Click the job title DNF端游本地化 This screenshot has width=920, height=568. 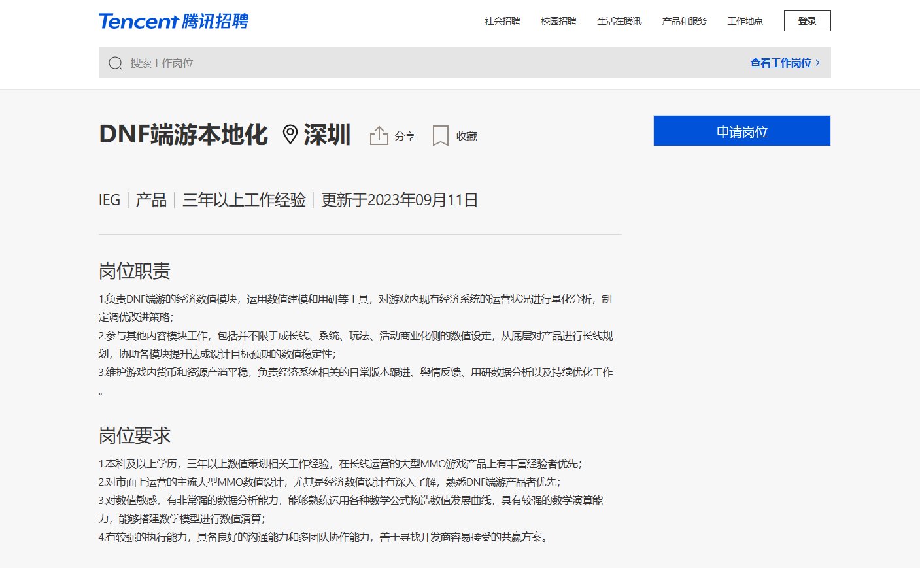184,135
